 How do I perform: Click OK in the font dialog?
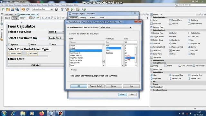(79, 86)
